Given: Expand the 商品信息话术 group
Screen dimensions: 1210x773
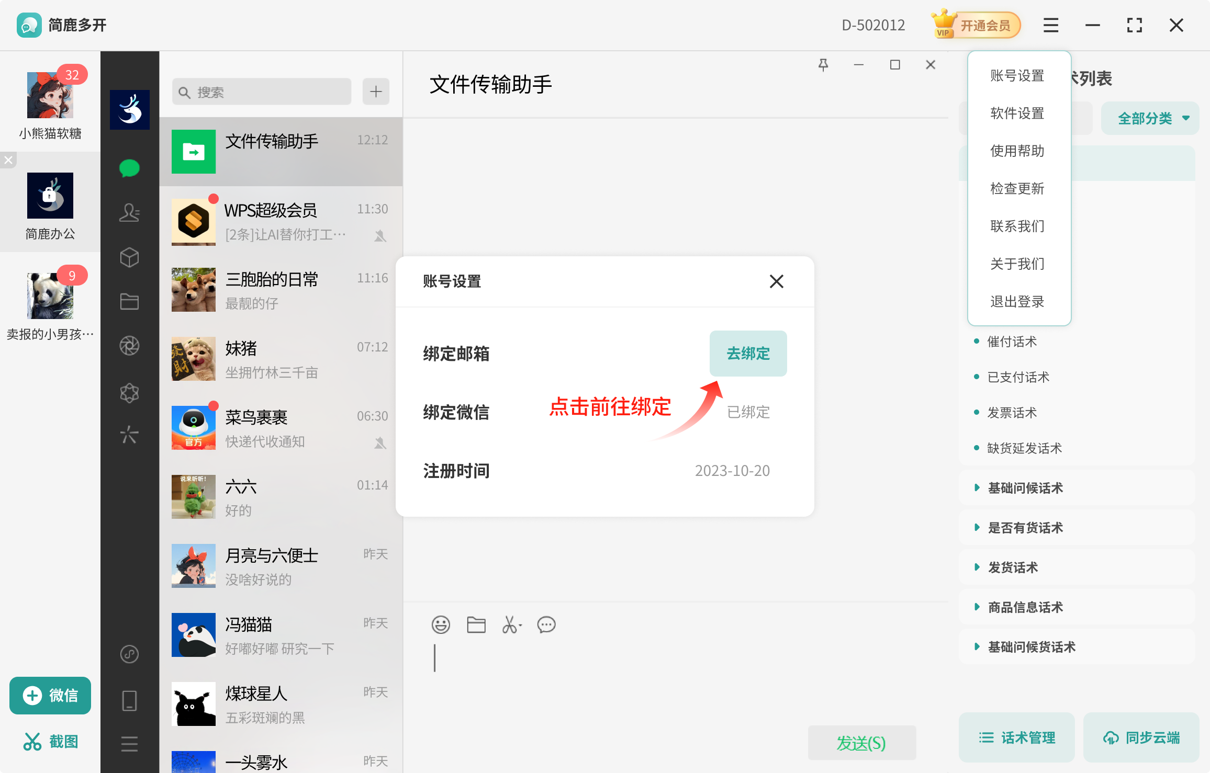Looking at the screenshot, I should [1025, 607].
